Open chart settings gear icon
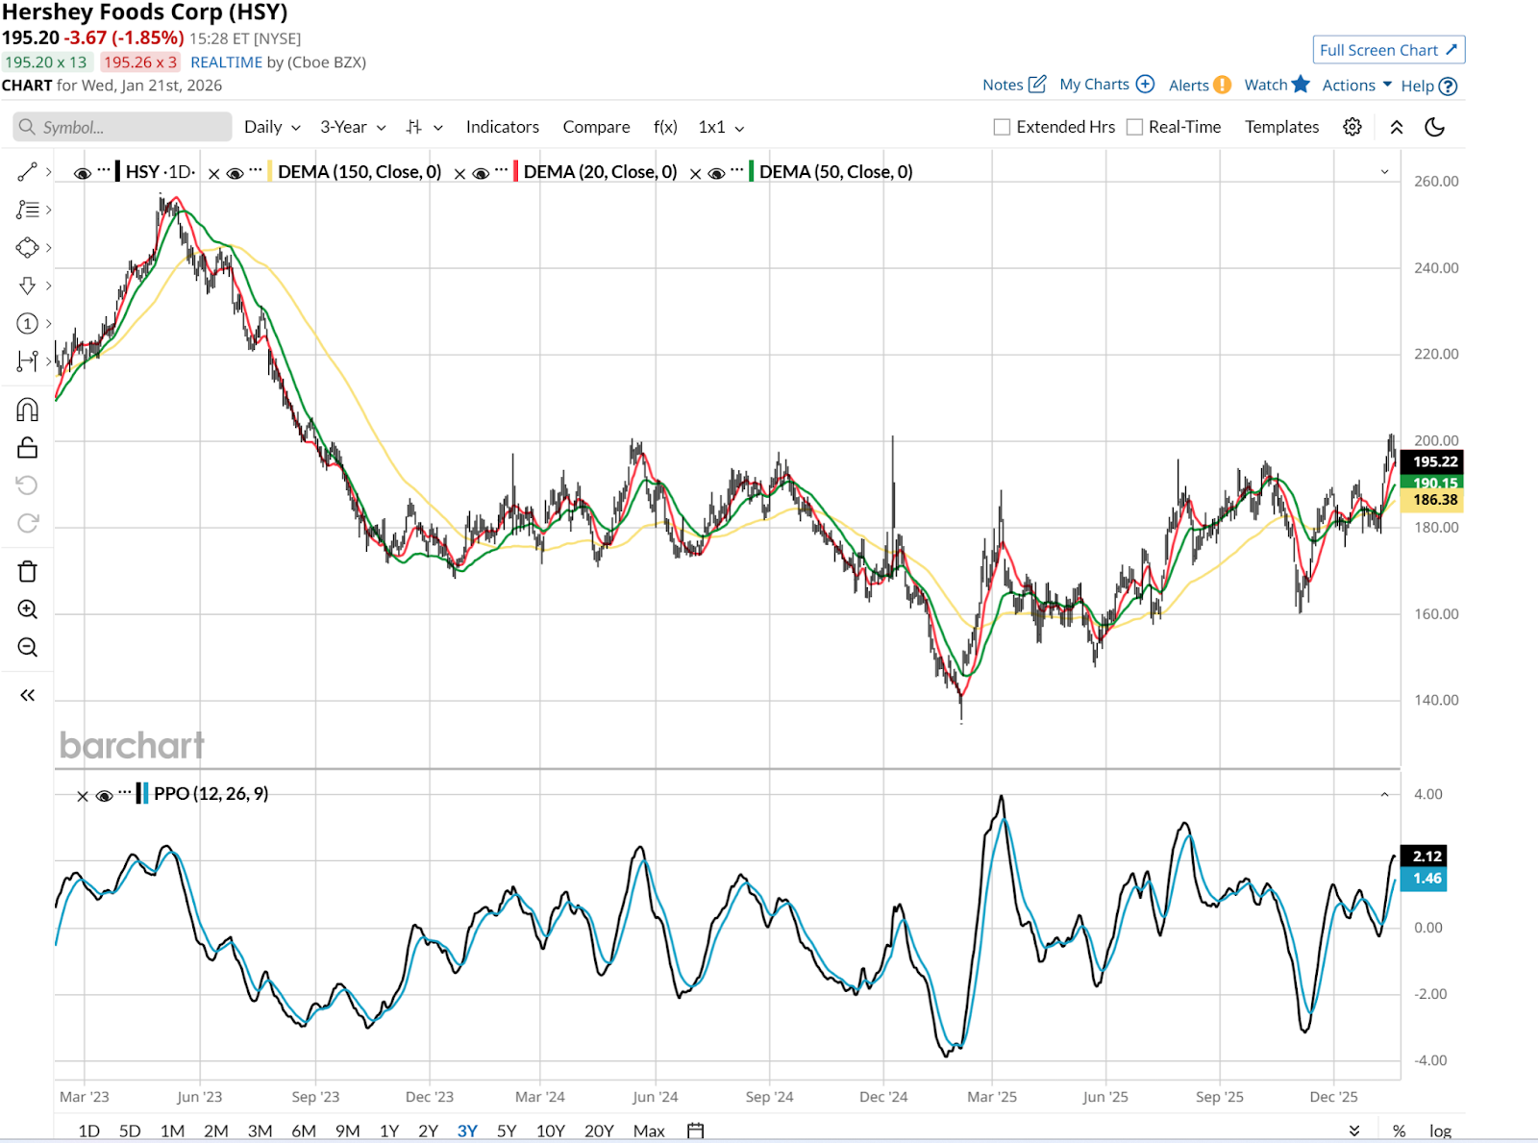 tap(1352, 127)
